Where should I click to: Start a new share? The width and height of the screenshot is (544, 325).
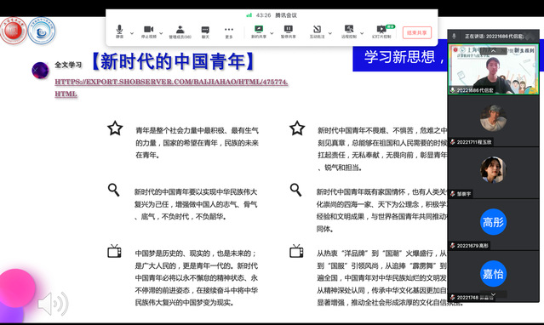[259, 31]
